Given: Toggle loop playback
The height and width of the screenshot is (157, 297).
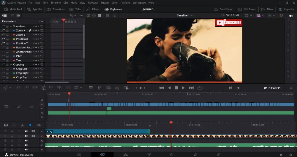Looking at the screenshot, I should pyautogui.click(x=200, y=88).
